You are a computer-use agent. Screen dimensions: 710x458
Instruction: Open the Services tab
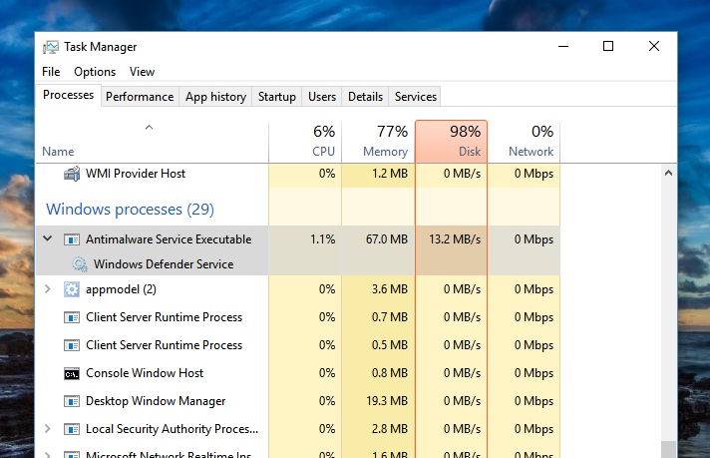[x=416, y=97]
